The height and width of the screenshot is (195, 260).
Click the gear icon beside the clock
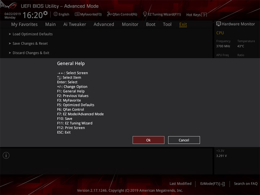pos(45,13)
